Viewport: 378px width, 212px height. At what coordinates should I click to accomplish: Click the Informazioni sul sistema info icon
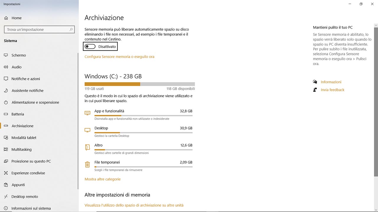6,208
